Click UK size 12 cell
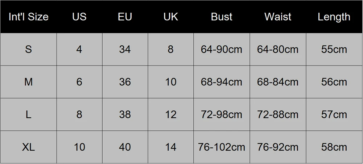Viewport: 363px width, 164px height. 170,114
